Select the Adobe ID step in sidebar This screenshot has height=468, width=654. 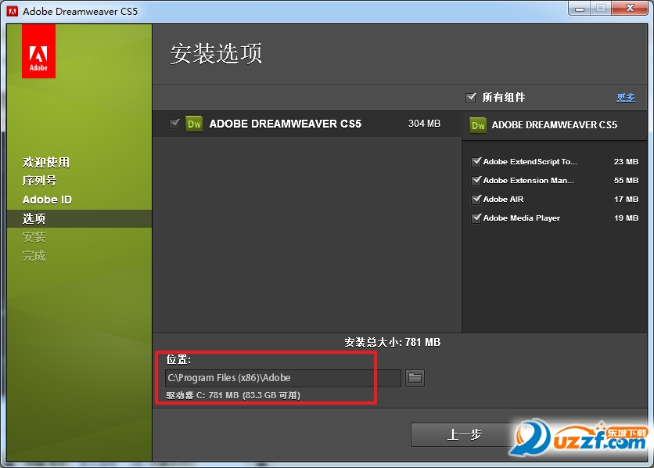click(x=47, y=200)
